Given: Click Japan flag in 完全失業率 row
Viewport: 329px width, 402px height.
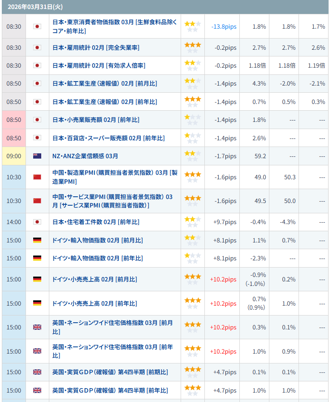Looking at the screenshot, I should pos(37,48).
